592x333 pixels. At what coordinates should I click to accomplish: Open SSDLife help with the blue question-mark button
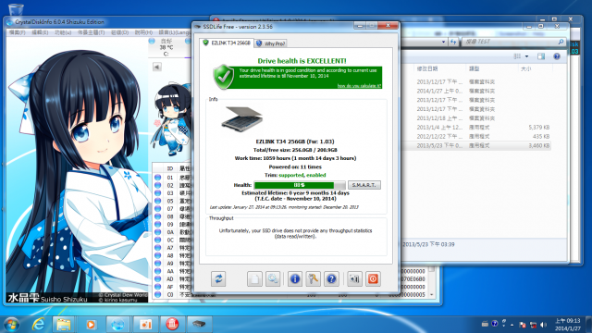[331, 279]
